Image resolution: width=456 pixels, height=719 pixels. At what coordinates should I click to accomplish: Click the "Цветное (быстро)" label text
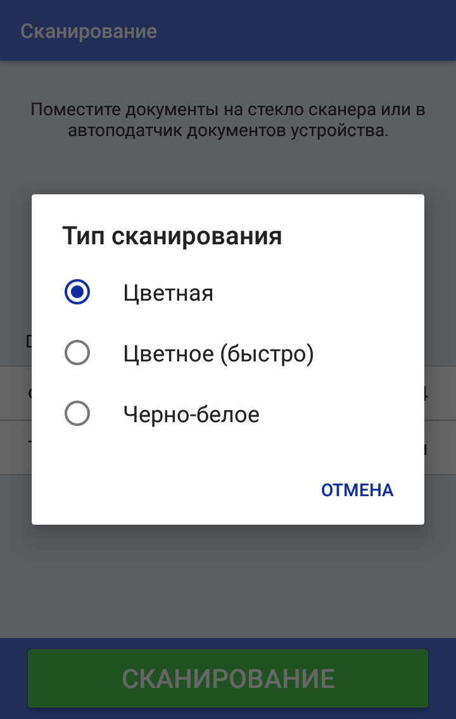coord(218,354)
